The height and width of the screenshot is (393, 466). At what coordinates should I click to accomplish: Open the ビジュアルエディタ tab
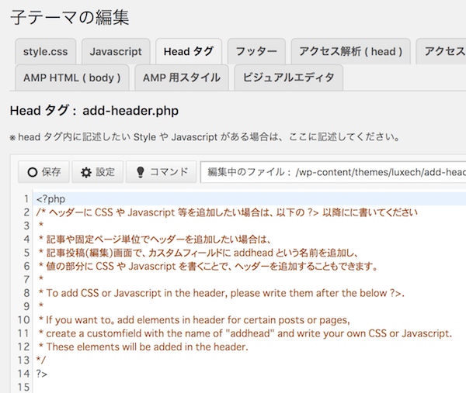point(289,78)
